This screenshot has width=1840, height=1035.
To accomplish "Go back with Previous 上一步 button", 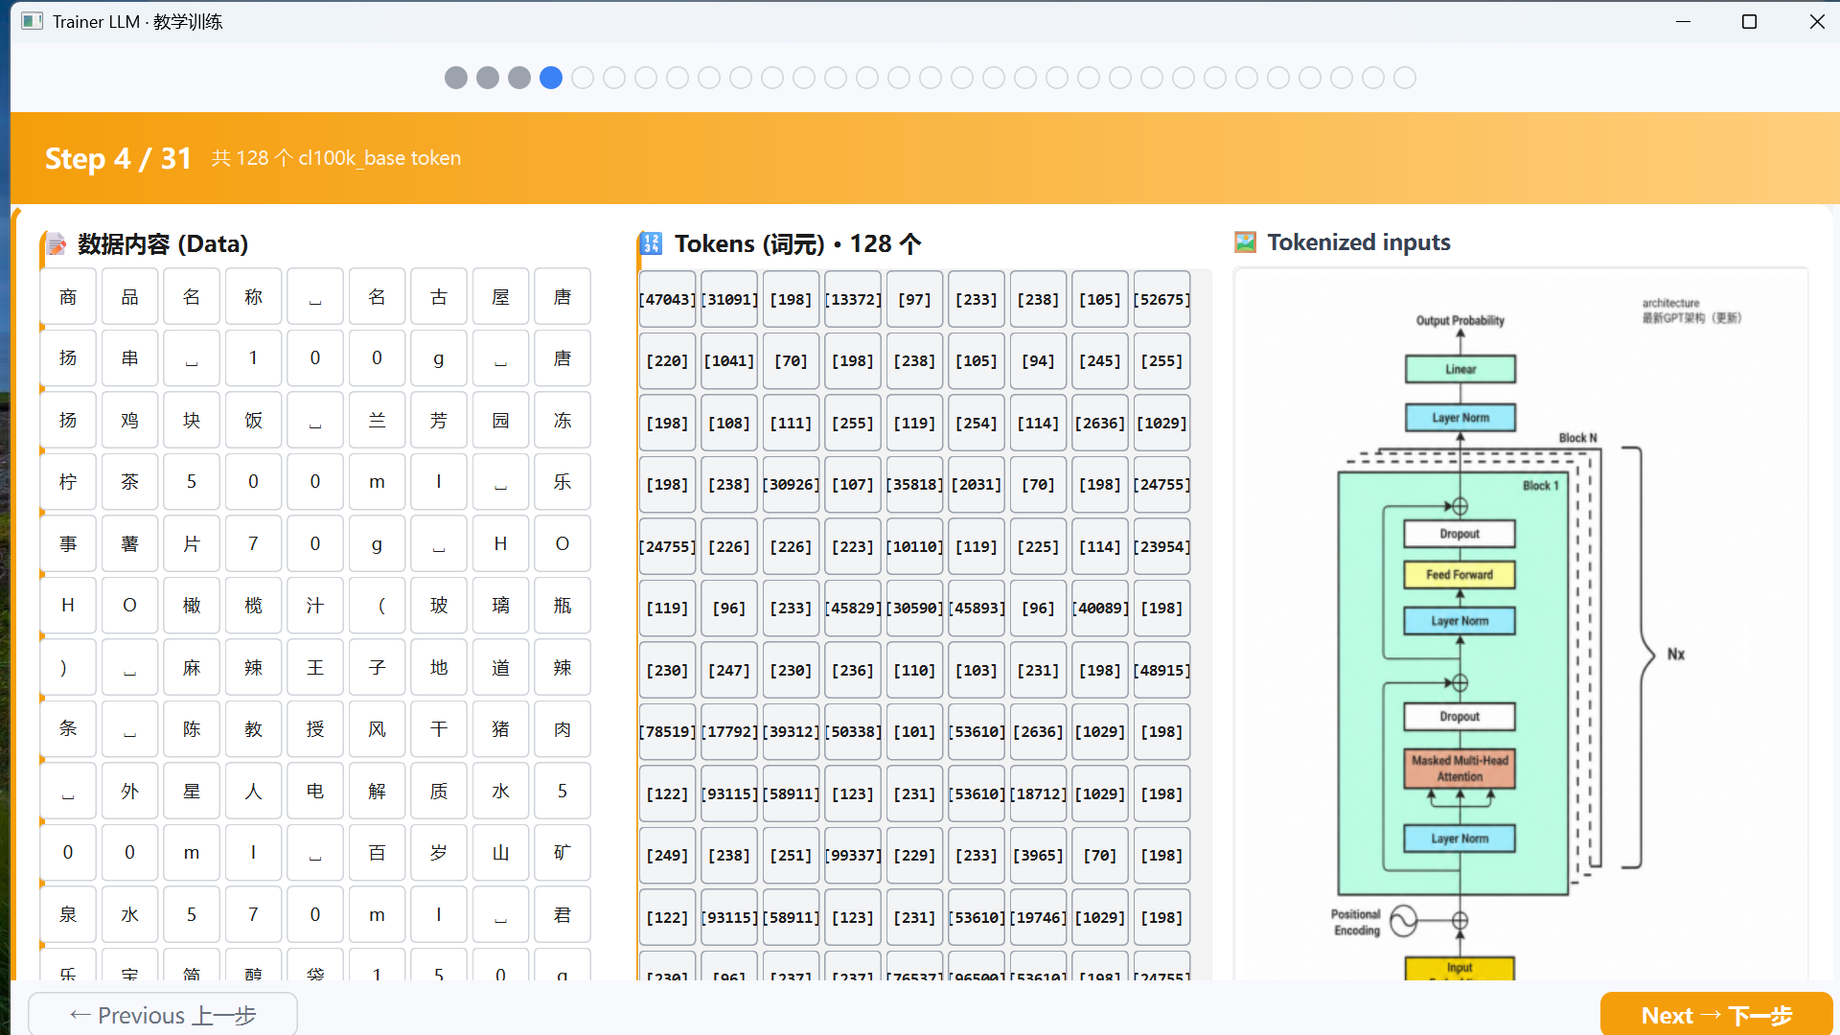I will 163,1015.
